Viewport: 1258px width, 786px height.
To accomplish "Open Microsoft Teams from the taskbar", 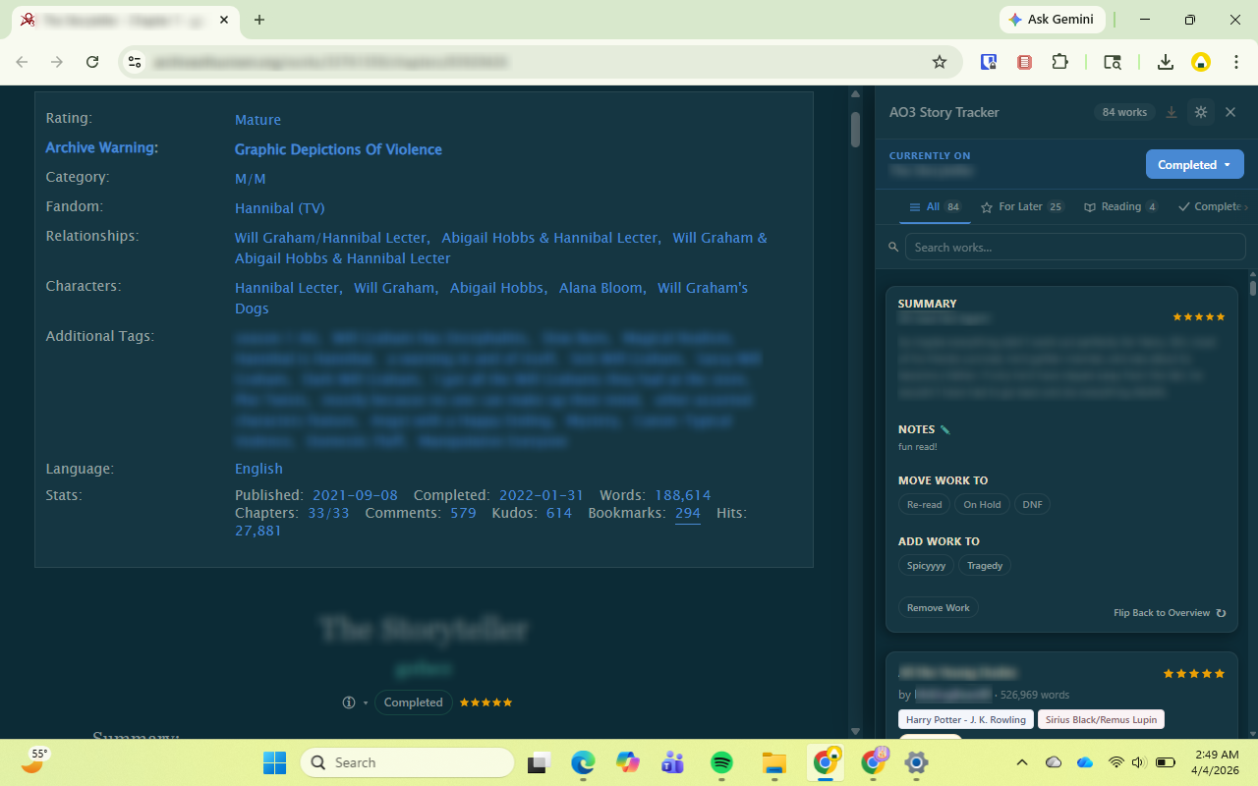I will pyautogui.click(x=673, y=762).
